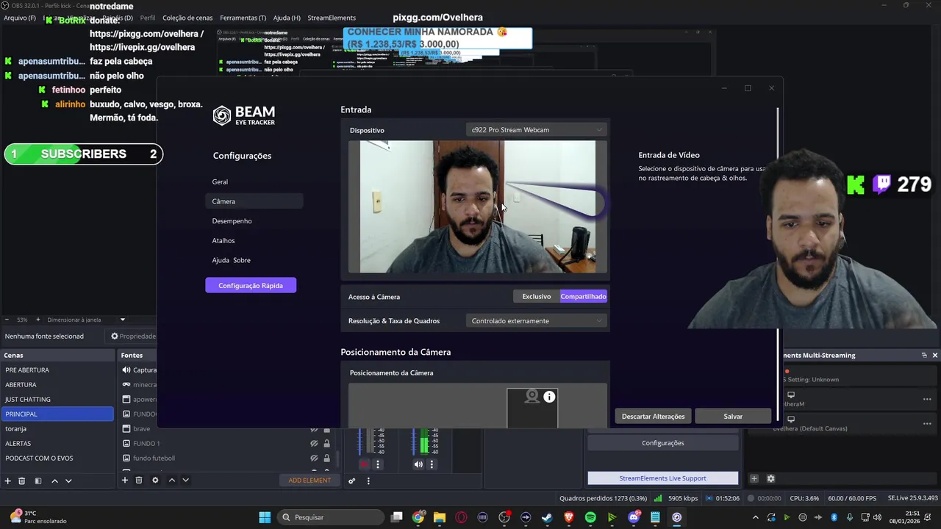Open Dispositivo dropdown showing c922 Pro Stream Webcam
This screenshot has height=529, width=941.
pos(537,130)
